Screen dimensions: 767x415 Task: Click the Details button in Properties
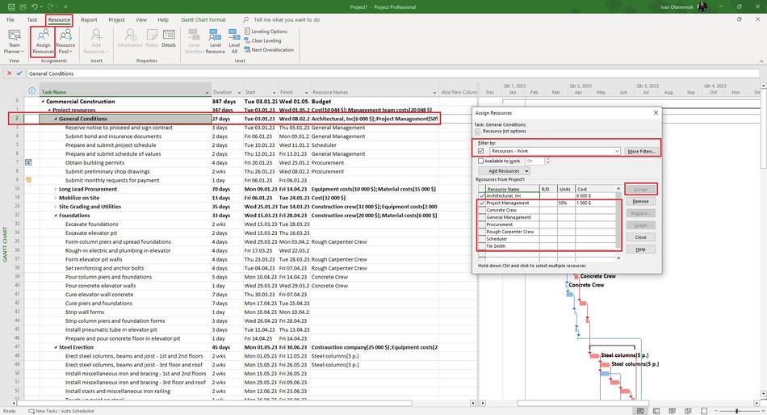click(x=169, y=38)
